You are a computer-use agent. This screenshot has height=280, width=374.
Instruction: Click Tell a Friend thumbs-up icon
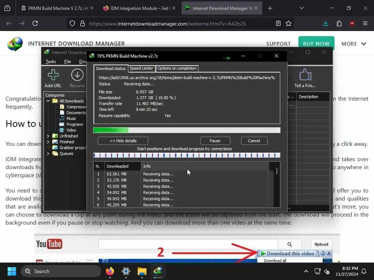(305, 74)
